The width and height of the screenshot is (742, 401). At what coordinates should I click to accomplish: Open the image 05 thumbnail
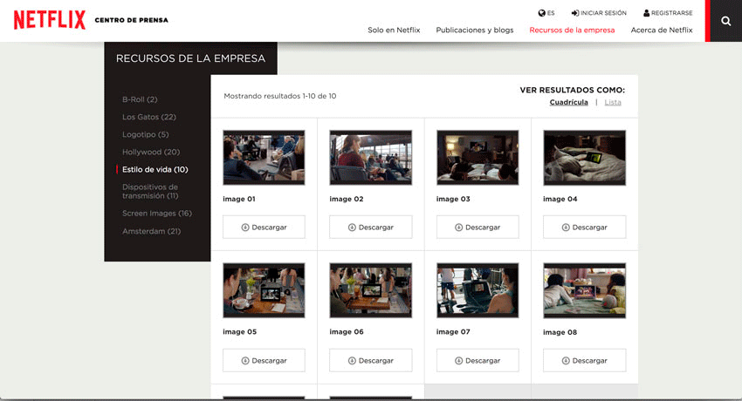[264, 290]
